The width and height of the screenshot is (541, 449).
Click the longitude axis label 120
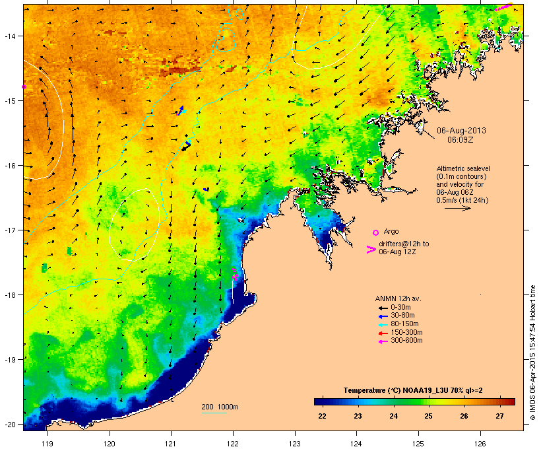point(110,444)
